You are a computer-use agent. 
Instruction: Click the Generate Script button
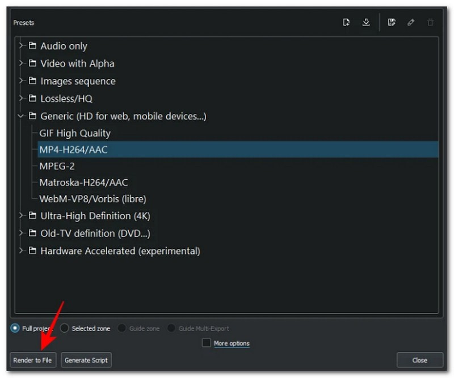click(x=86, y=360)
